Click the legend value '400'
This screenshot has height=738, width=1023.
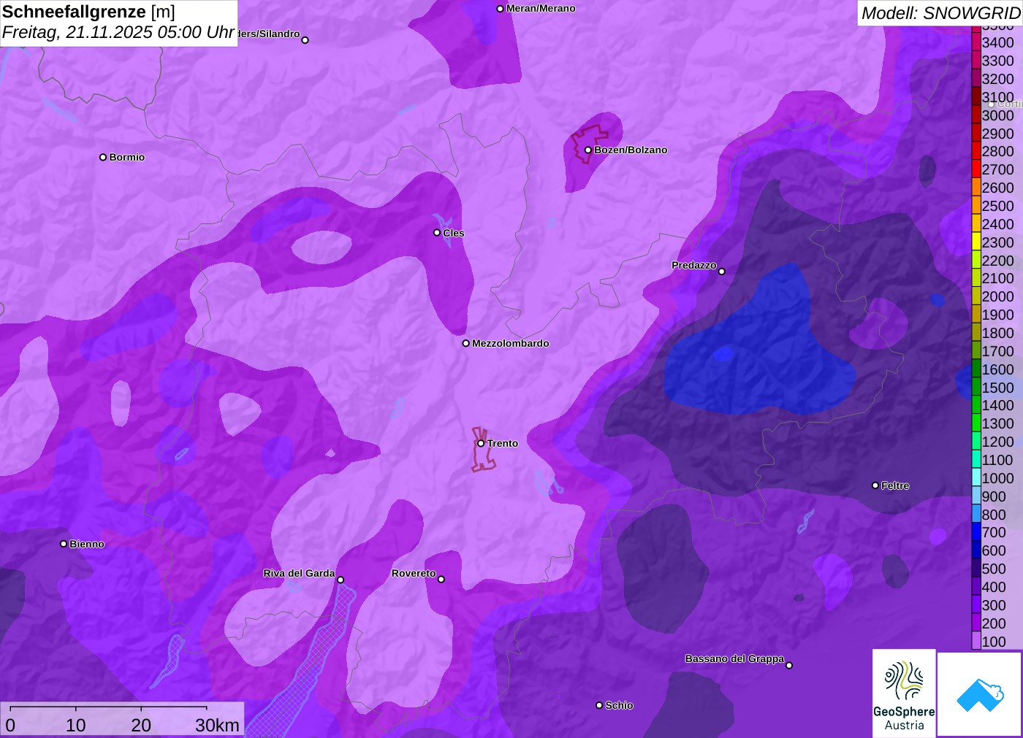pyautogui.click(x=994, y=587)
